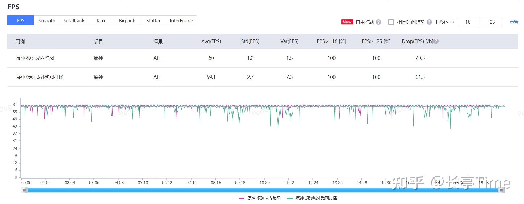Open the SmallJank tab
This screenshot has height=204, width=524.
[x=74, y=20]
